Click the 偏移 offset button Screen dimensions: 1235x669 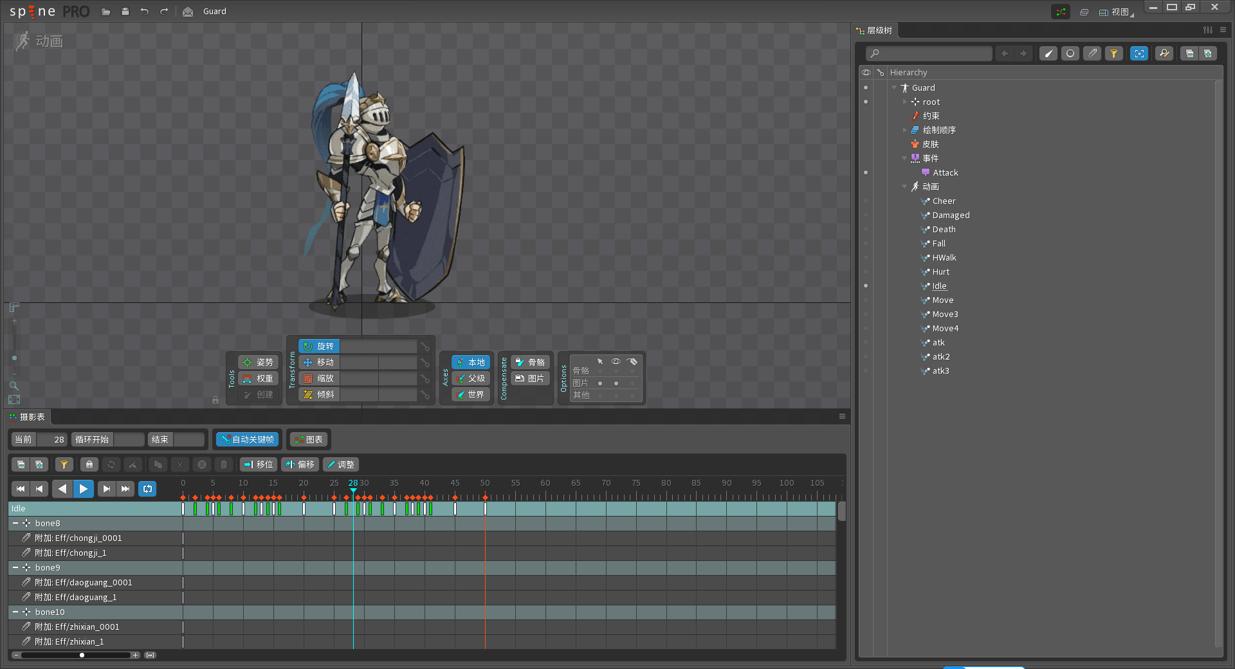click(x=300, y=464)
